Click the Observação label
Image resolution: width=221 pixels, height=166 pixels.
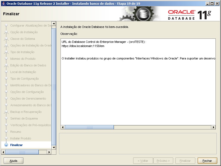coord(69,34)
